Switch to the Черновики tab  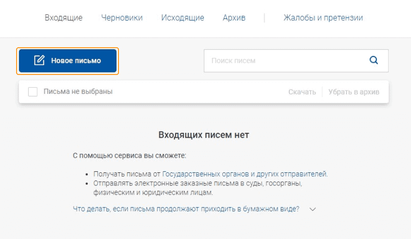tap(122, 18)
